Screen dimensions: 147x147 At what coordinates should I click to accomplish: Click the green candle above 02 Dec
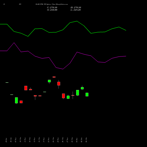coord(82,88)
